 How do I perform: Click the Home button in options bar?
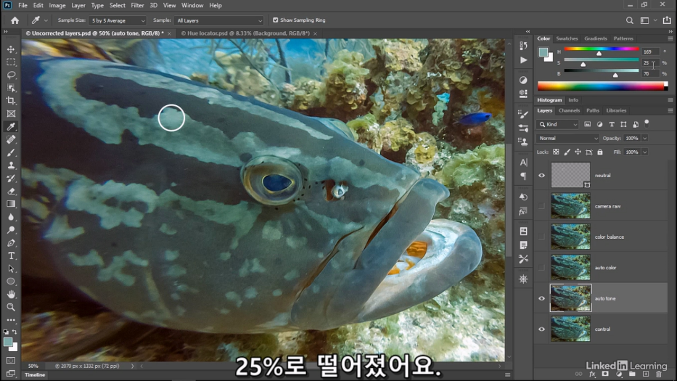pyautogui.click(x=15, y=20)
